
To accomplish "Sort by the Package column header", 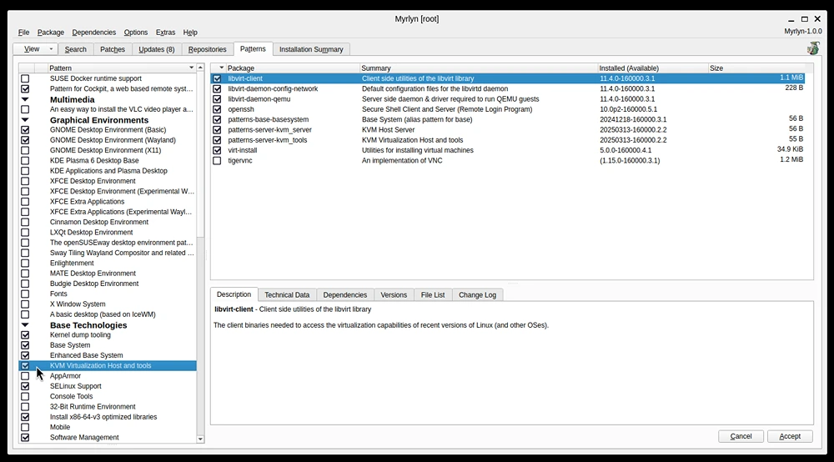I will click(x=293, y=68).
